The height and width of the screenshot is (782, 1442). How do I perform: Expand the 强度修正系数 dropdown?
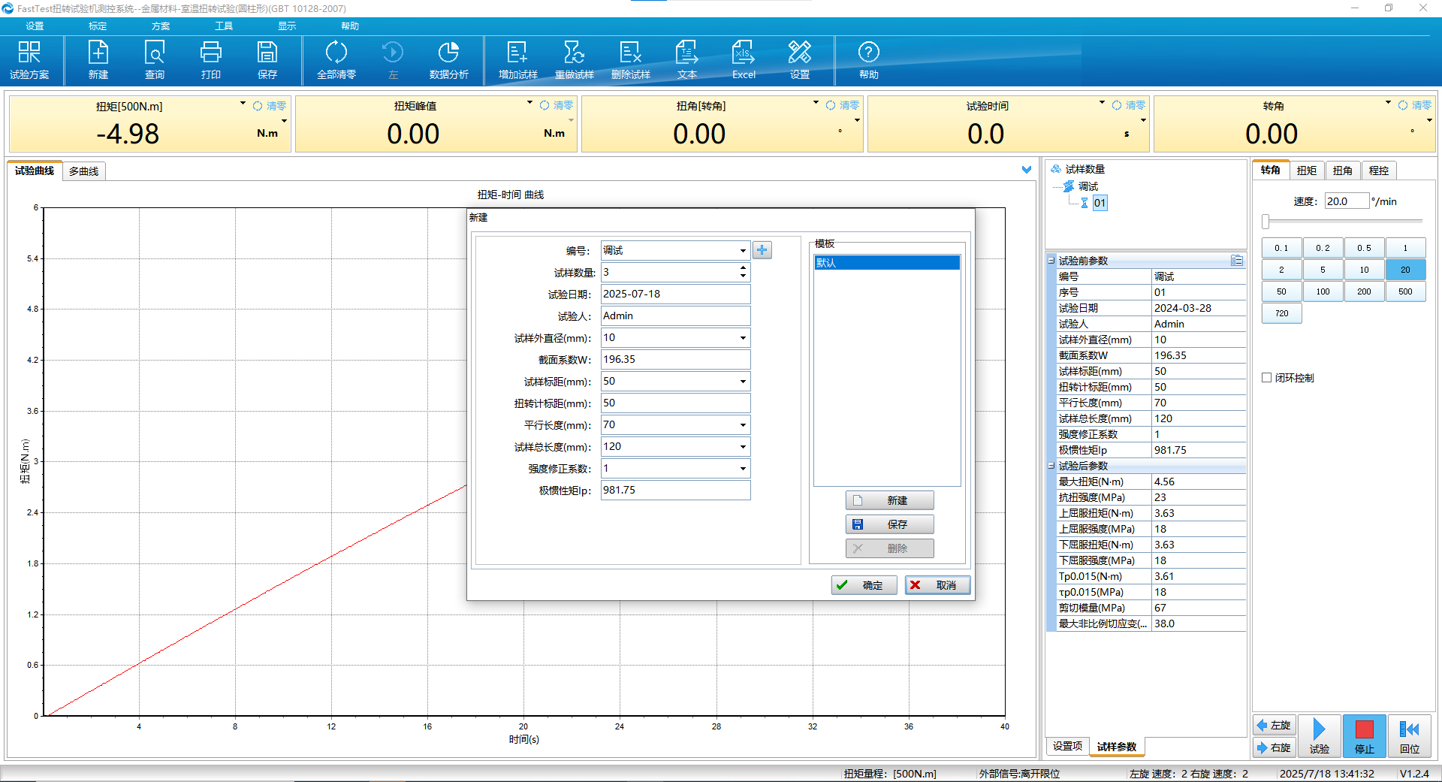pos(743,469)
